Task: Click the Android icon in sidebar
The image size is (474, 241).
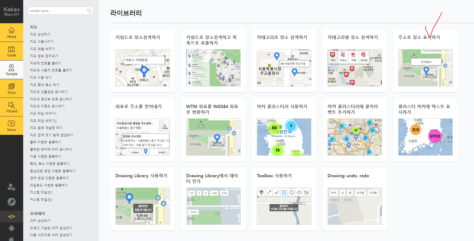Action: [x=12, y=228]
